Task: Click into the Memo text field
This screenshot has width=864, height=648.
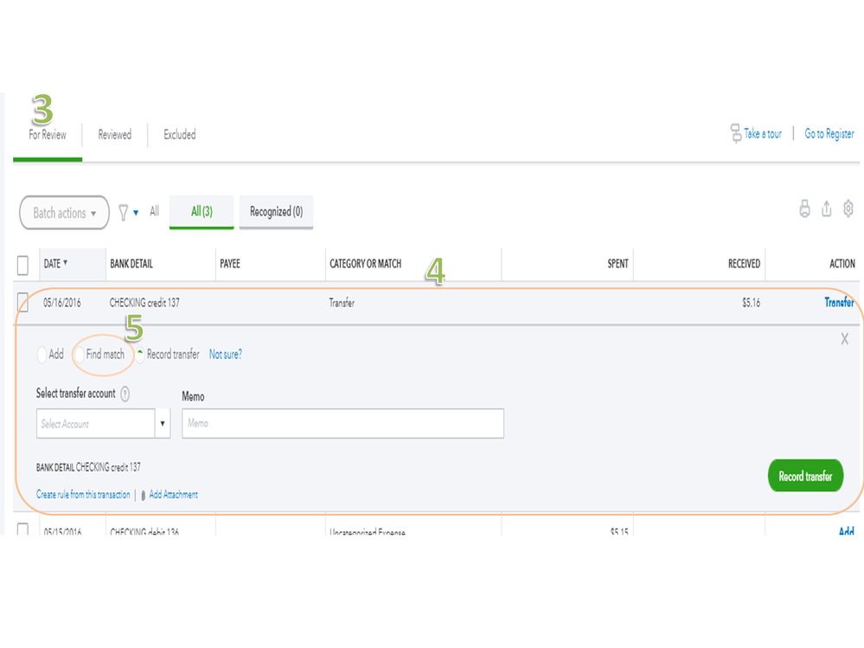Action: pyautogui.click(x=342, y=423)
